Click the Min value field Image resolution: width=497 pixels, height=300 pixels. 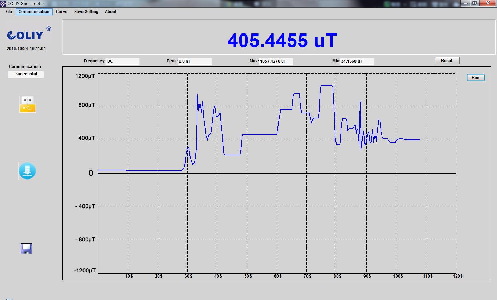[x=357, y=61]
